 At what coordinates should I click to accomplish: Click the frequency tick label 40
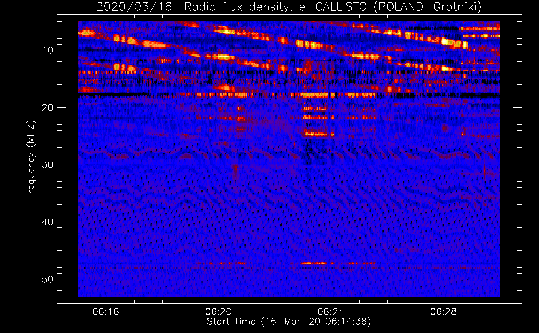click(48, 222)
